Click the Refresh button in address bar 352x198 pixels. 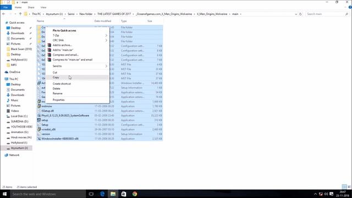(x=301, y=14)
